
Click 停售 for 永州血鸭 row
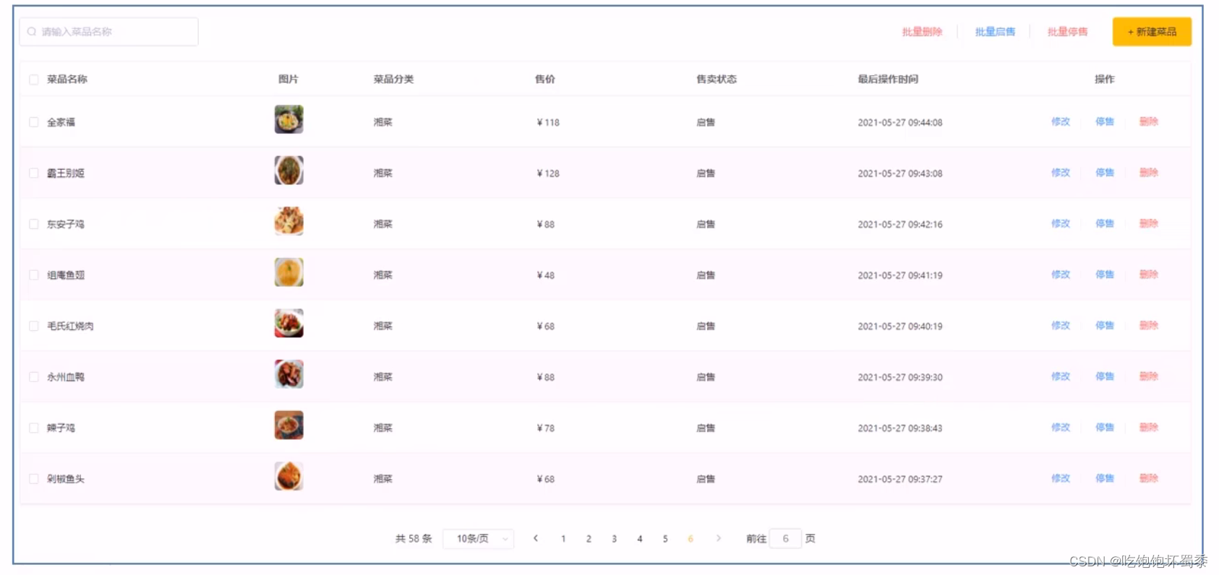pyautogui.click(x=1105, y=376)
